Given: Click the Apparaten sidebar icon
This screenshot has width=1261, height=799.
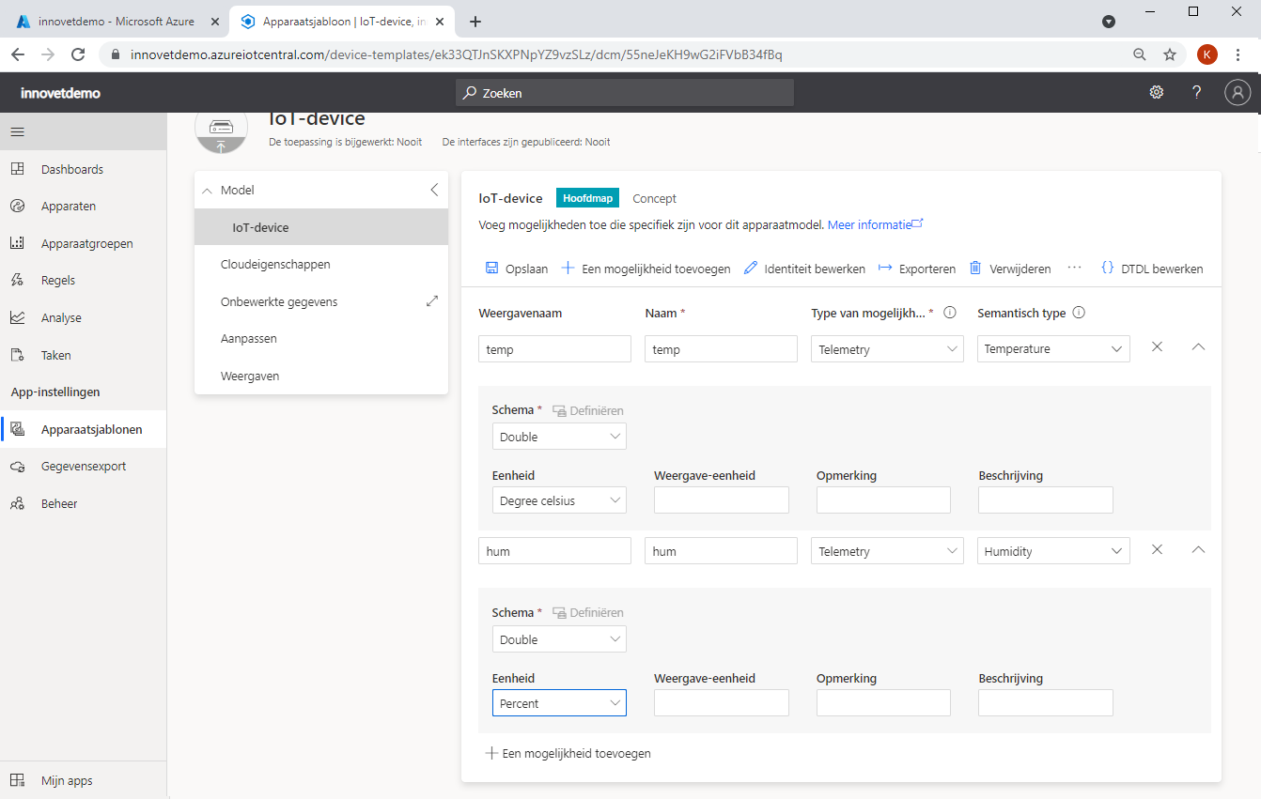Looking at the screenshot, I should 17,206.
